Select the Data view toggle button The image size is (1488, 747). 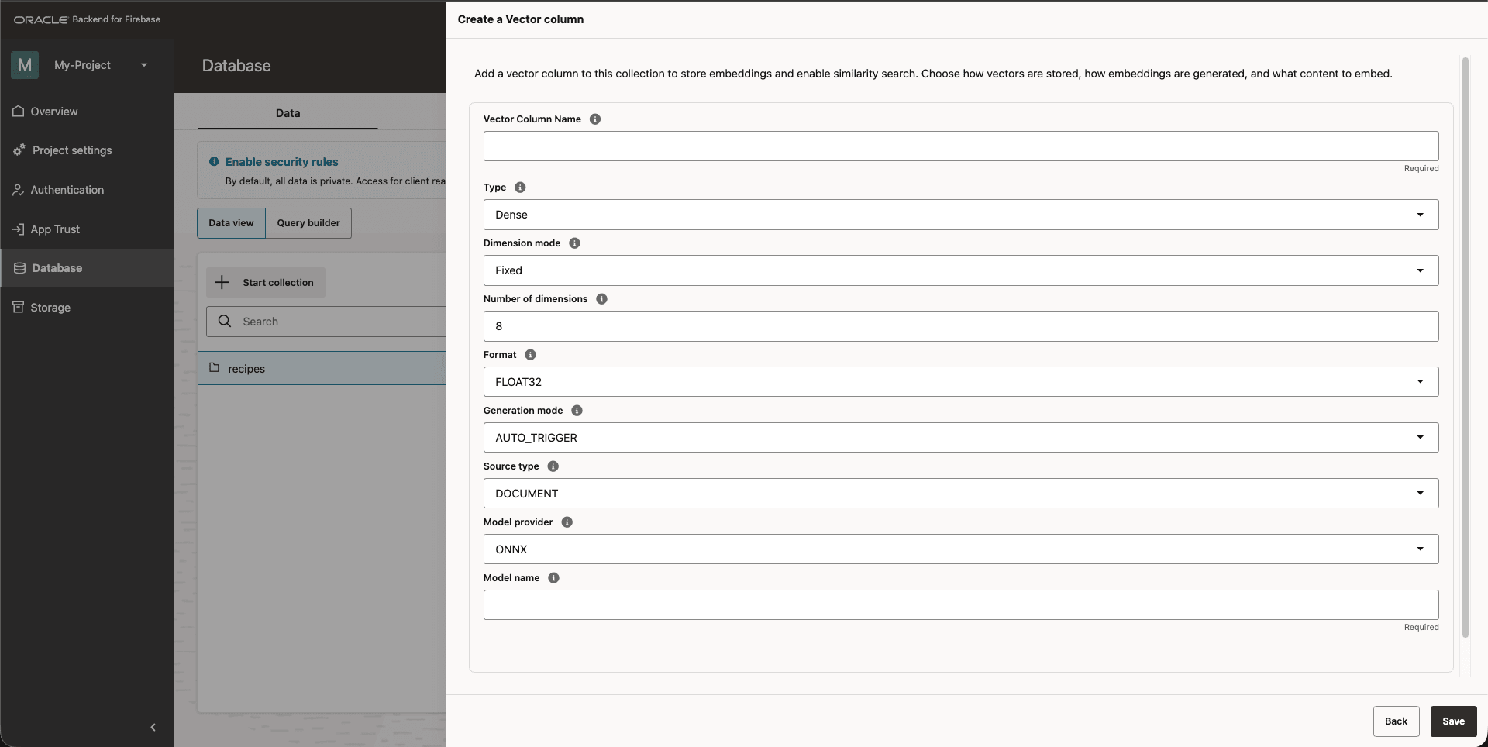click(x=231, y=223)
